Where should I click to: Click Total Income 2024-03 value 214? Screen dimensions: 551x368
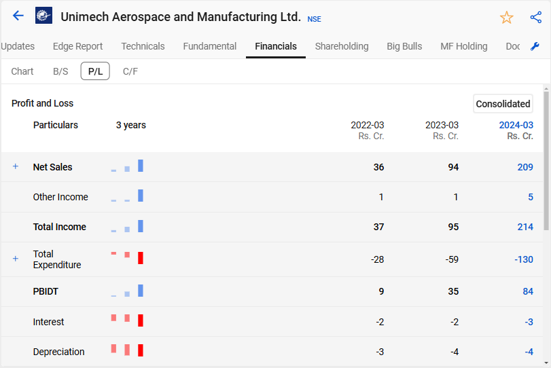pos(525,227)
